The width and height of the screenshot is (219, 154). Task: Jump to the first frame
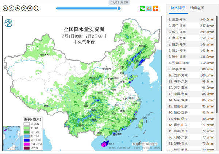tap(5, 8)
